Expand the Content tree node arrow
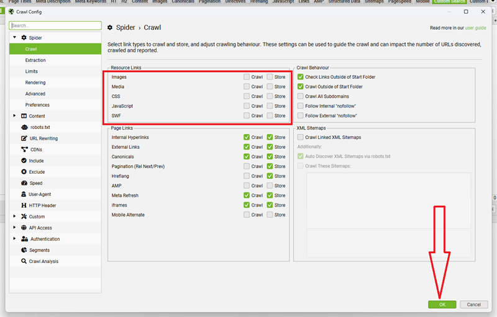 click(14, 116)
